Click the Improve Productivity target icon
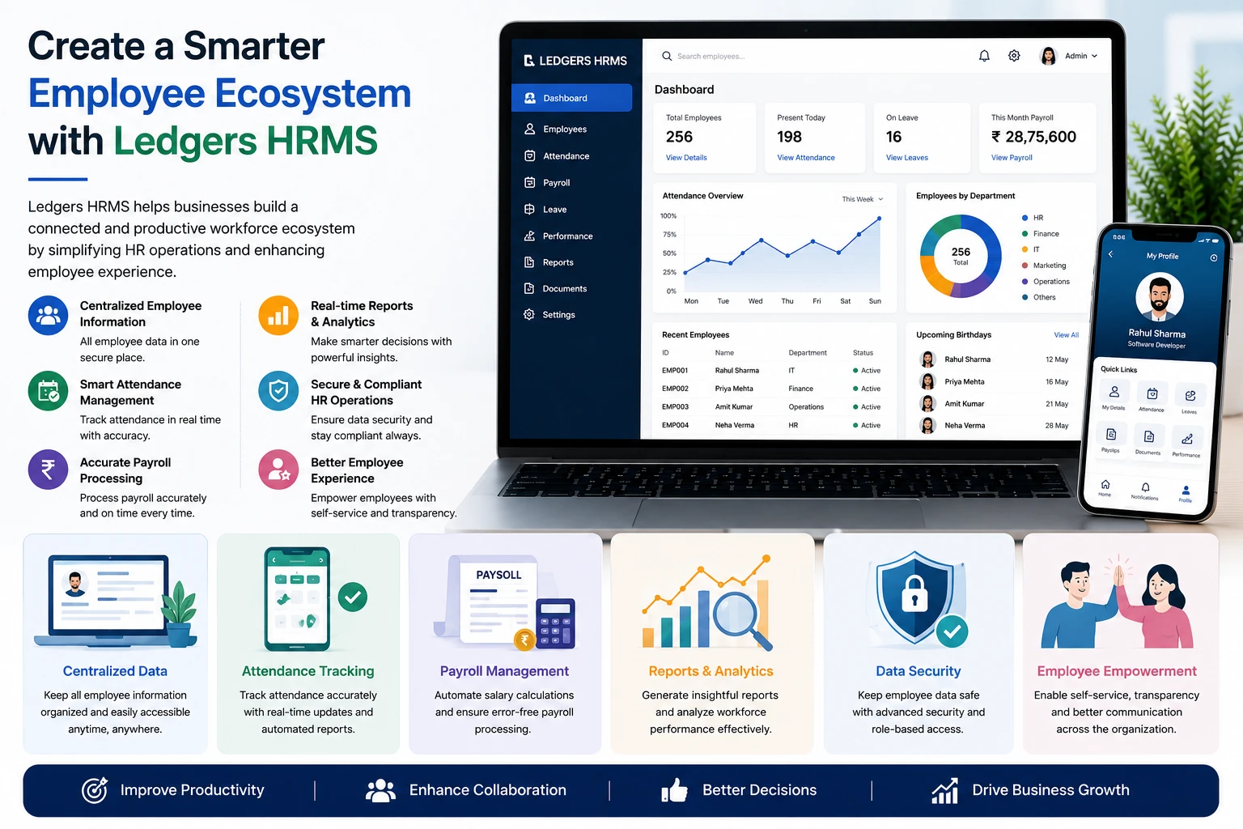This screenshot has height=829, width=1243. (95, 790)
